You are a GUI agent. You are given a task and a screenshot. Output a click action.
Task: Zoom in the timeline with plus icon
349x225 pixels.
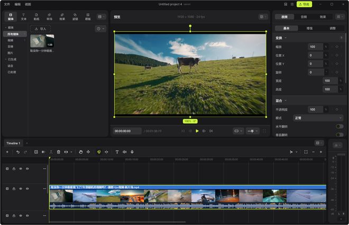coord(321,152)
